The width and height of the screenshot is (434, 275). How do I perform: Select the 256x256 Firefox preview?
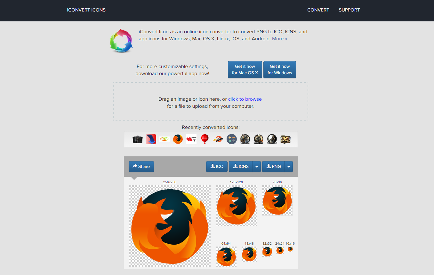170,225
